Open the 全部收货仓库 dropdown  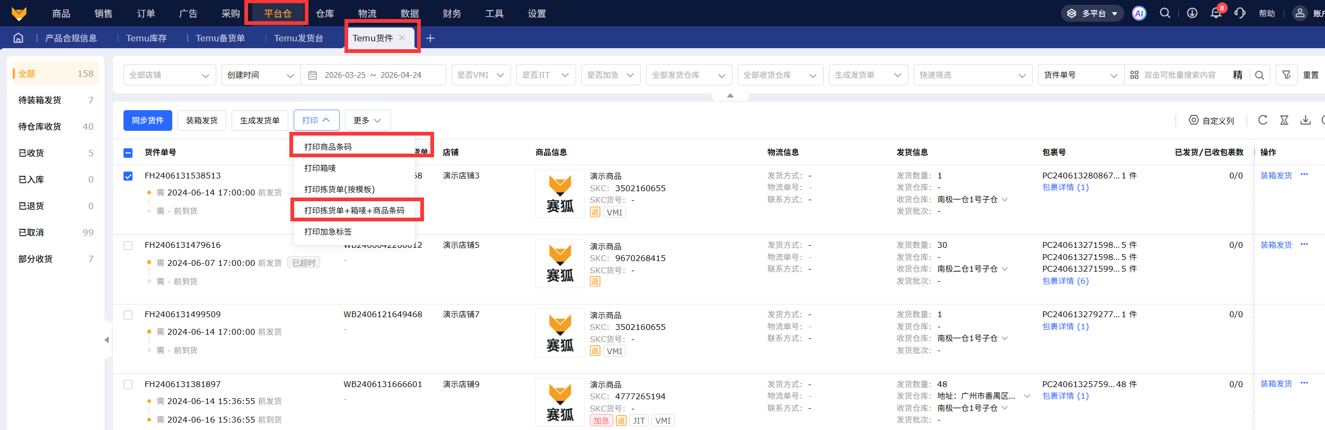pos(780,75)
